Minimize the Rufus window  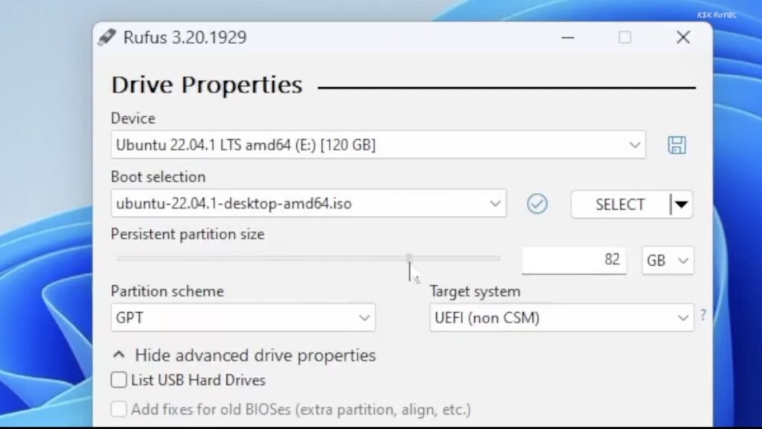(x=567, y=37)
